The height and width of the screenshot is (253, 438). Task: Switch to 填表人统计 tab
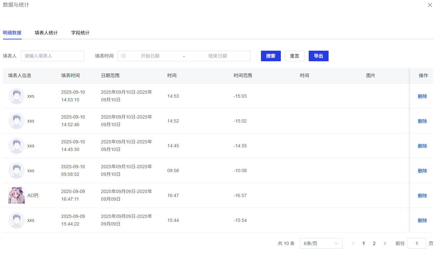click(x=46, y=33)
